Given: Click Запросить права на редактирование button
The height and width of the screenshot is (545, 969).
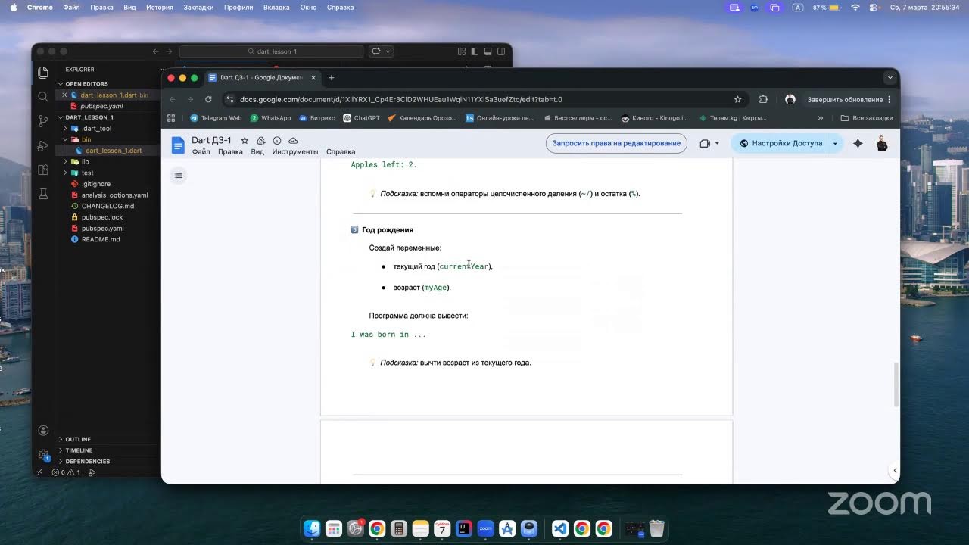Looking at the screenshot, I should pos(616,143).
